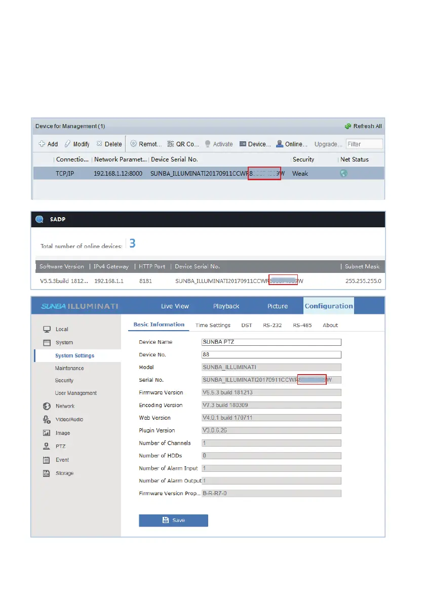Open Online devices user icon
This screenshot has width=425, height=603.
(x=280, y=144)
